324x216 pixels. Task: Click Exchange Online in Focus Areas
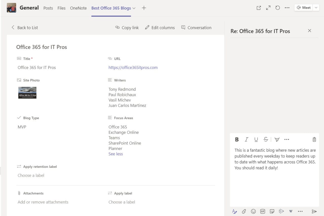point(124,132)
